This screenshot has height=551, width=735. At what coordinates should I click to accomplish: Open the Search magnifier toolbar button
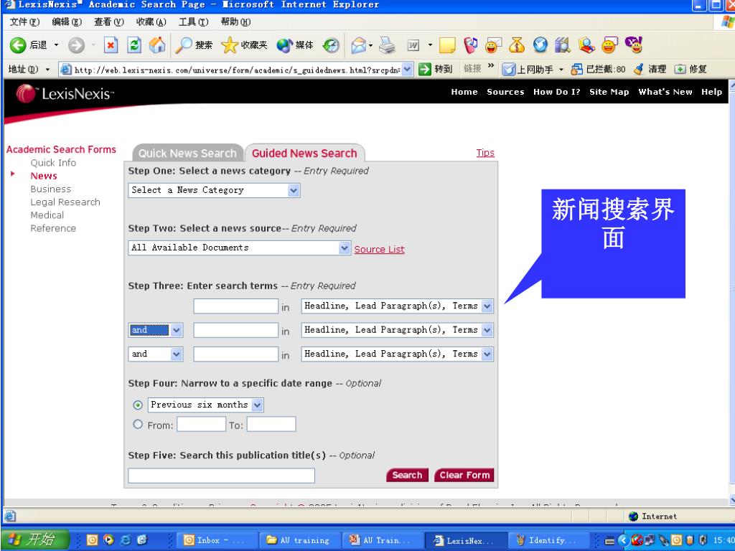(194, 45)
